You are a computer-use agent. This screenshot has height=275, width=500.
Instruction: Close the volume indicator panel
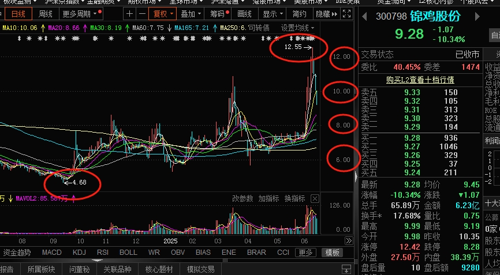tap(315, 199)
